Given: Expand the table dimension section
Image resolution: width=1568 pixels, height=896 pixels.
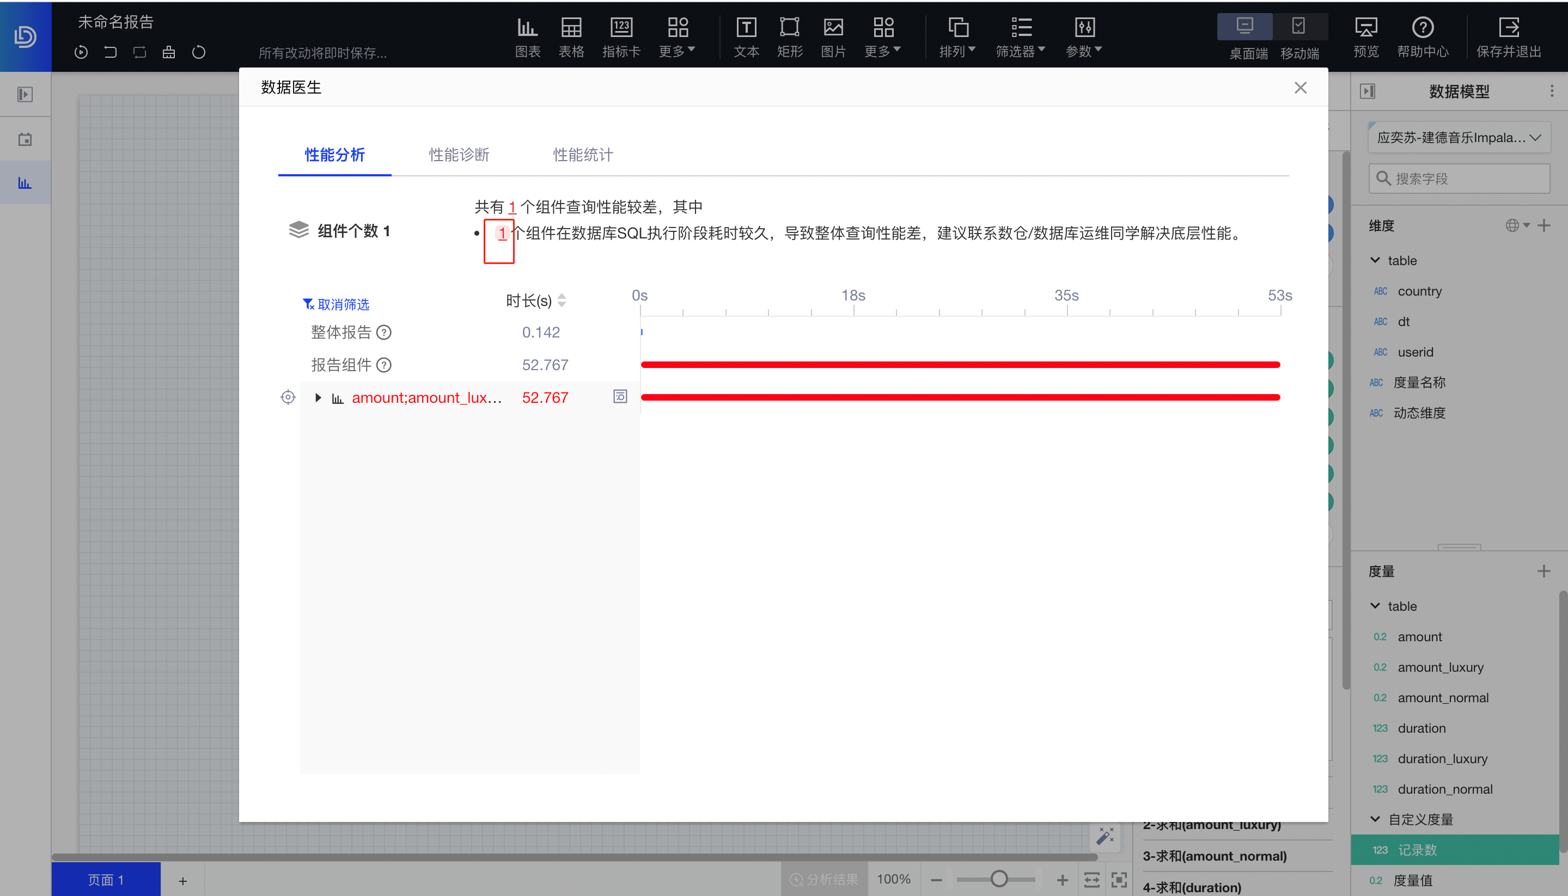Looking at the screenshot, I should 1381,261.
